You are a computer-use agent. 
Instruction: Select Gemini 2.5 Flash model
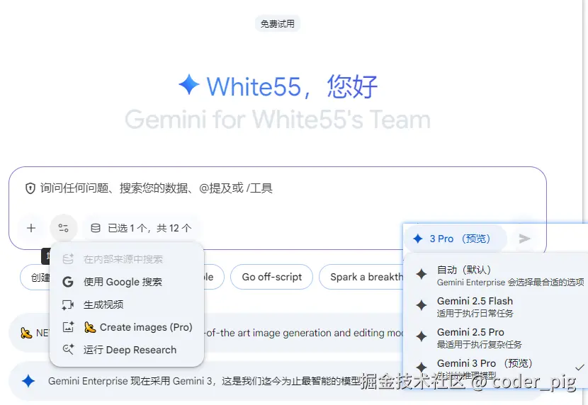(497, 306)
